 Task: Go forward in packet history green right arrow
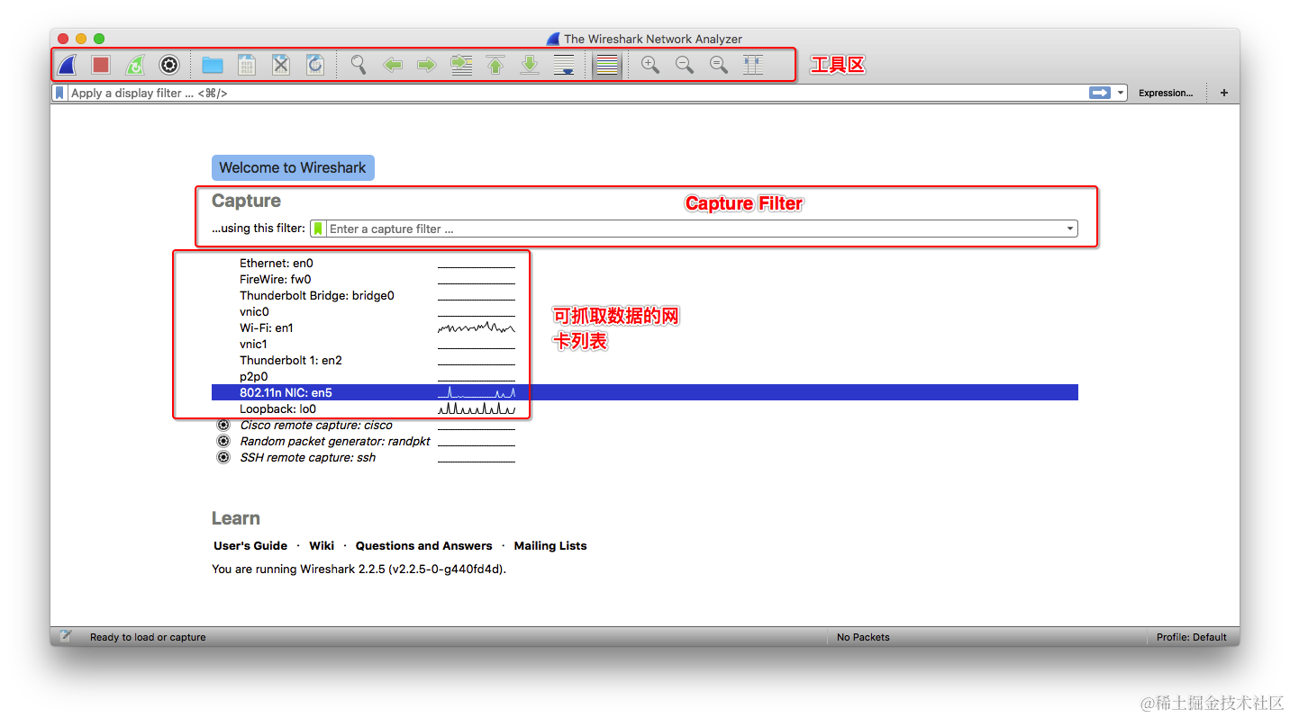pos(427,65)
